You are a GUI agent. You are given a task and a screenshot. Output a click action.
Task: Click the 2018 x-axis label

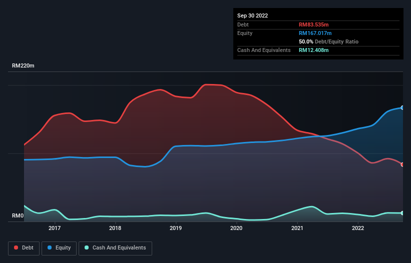click(x=115, y=228)
